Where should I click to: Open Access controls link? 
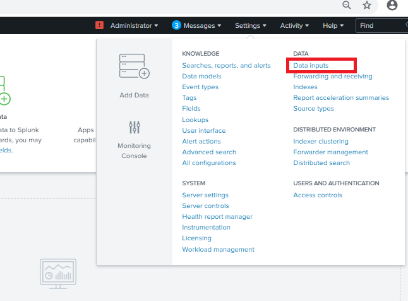click(x=318, y=195)
